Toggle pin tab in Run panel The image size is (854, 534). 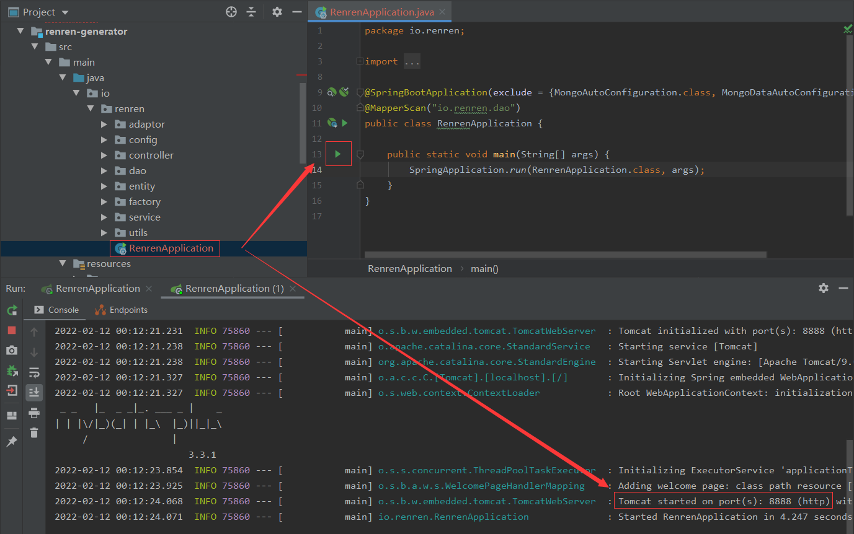click(x=12, y=441)
